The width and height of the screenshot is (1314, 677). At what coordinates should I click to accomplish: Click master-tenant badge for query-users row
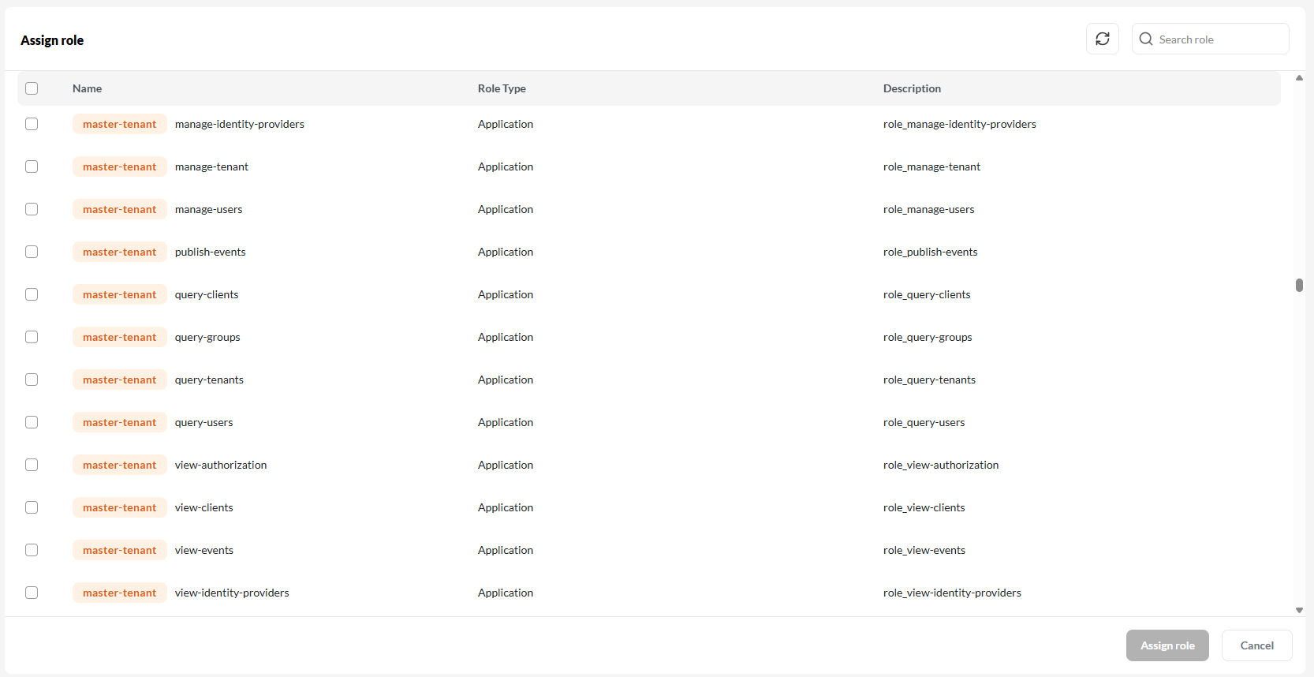coord(119,422)
